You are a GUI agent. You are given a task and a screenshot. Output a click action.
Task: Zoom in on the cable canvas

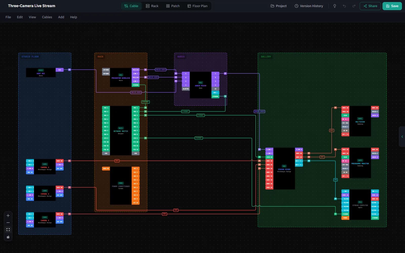(x=8, y=216)
